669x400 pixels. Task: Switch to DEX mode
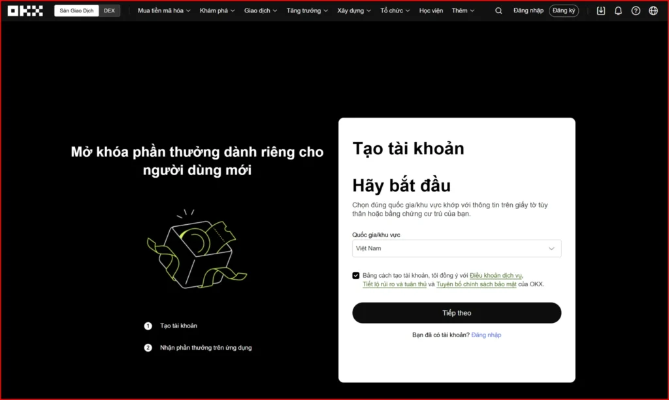(109, 10)
